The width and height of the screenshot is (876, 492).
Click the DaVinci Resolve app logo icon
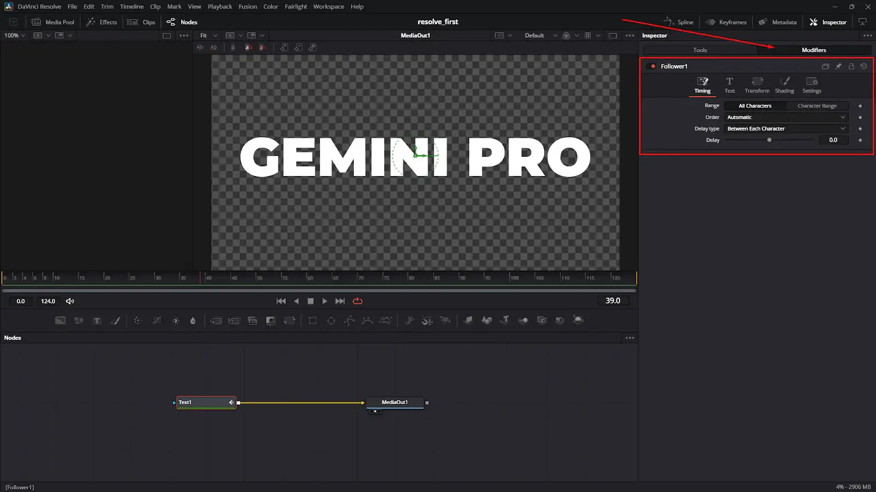click(9, 7)
